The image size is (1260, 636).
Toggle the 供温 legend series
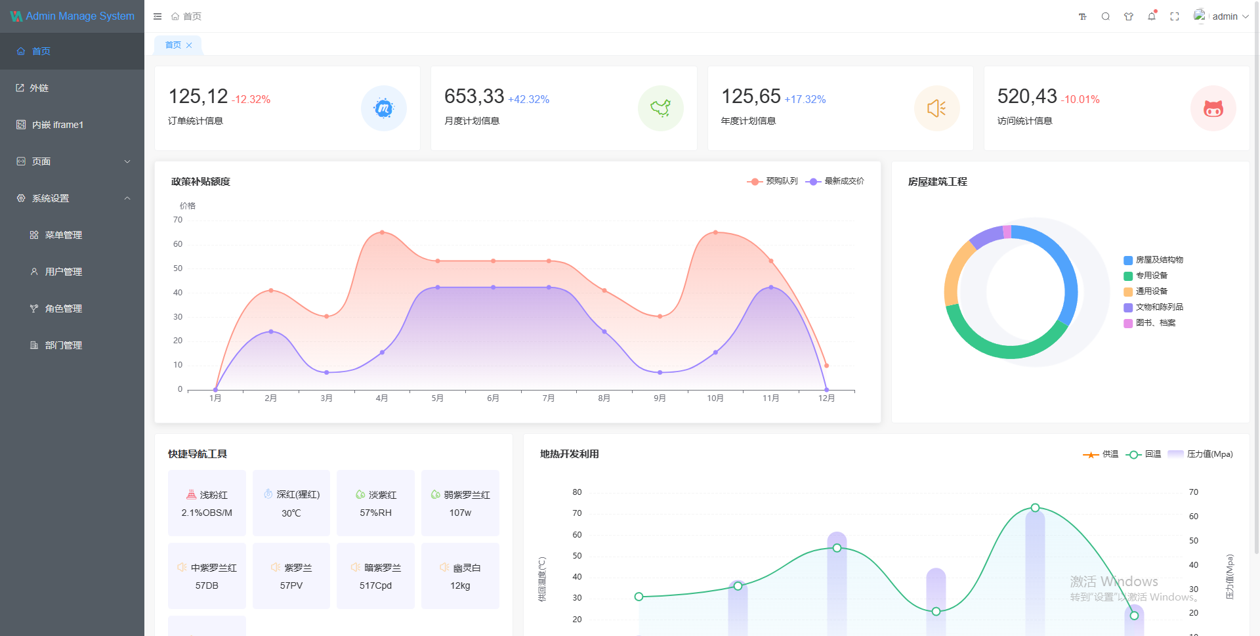tap(1101, 454)
